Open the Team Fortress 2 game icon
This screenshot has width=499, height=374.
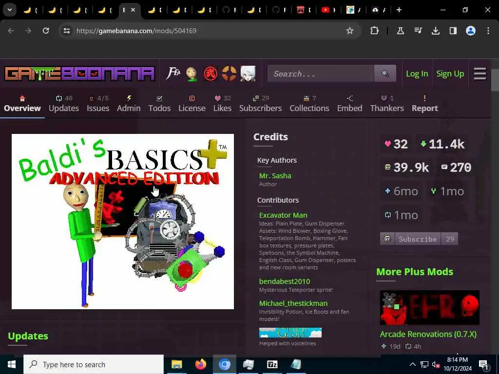click(x=229, y=74)
